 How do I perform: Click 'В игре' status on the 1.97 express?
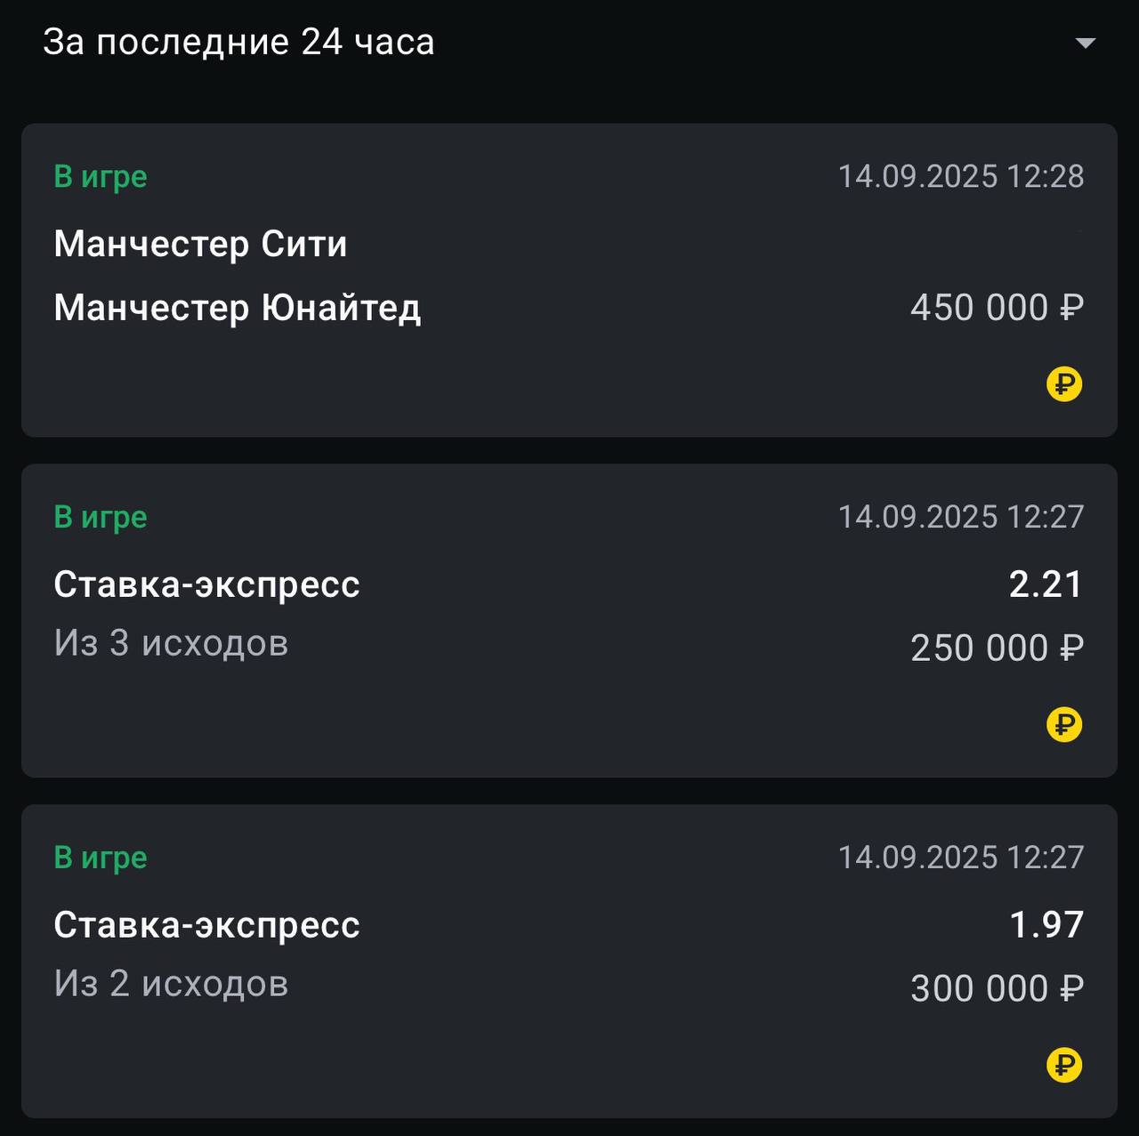click(x=101, y=858)
